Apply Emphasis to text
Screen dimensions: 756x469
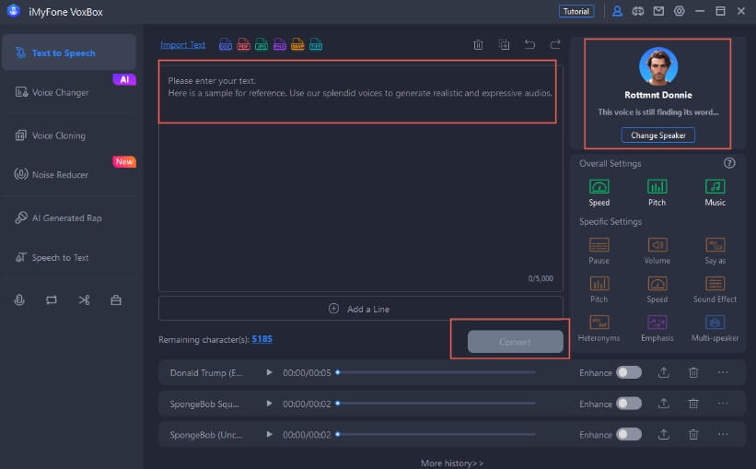tap(657, 328)
